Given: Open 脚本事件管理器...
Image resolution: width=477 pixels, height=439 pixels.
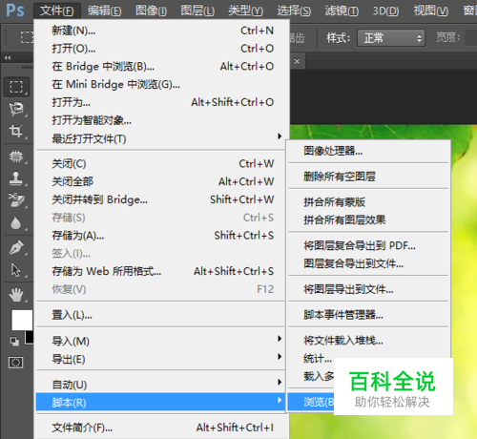Looking at the screenshot, I should tap(368, 315).
